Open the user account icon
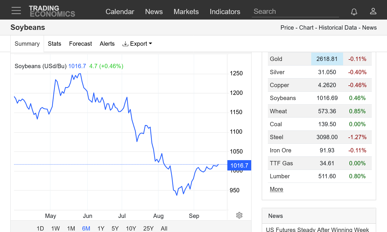387x232 pixels. [x=373, y=11]
